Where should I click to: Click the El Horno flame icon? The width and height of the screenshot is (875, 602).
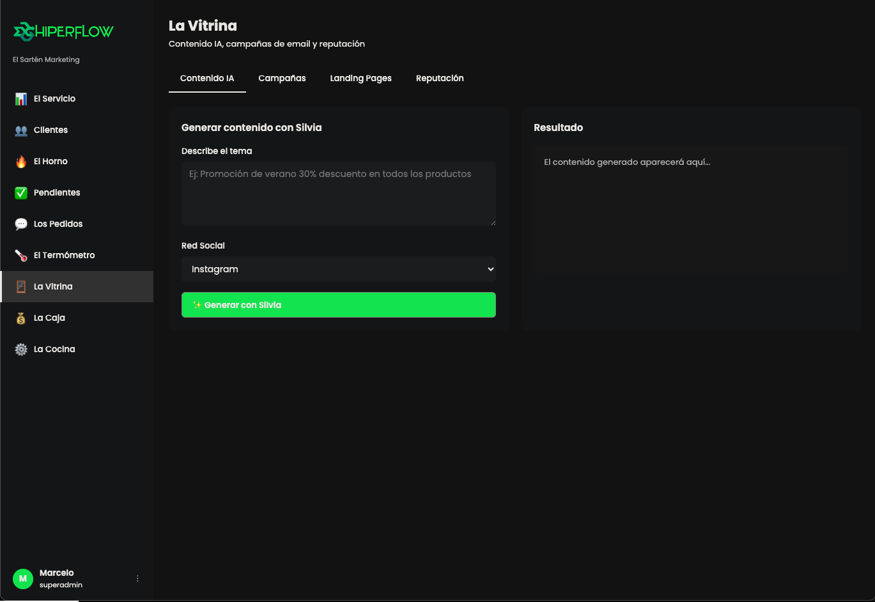(x=21, y=162)
